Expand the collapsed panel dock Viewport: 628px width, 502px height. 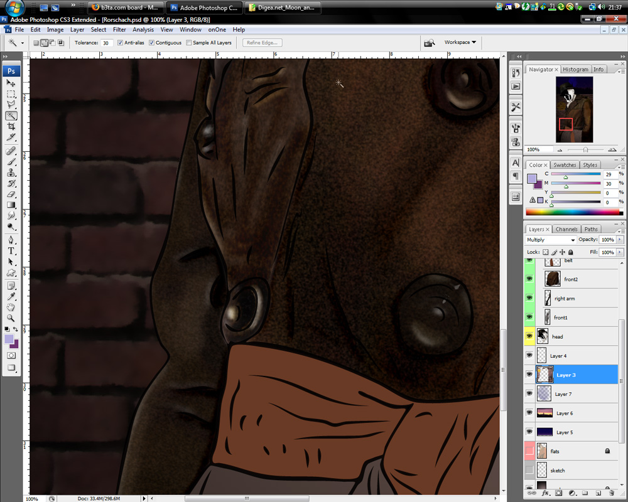519,56
